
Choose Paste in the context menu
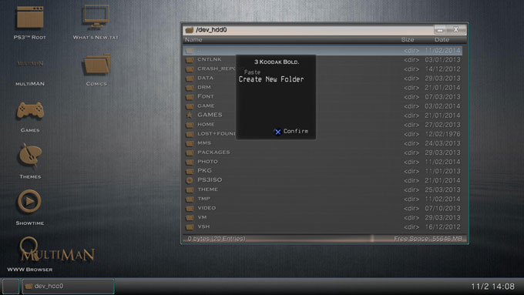pos(252,72)
